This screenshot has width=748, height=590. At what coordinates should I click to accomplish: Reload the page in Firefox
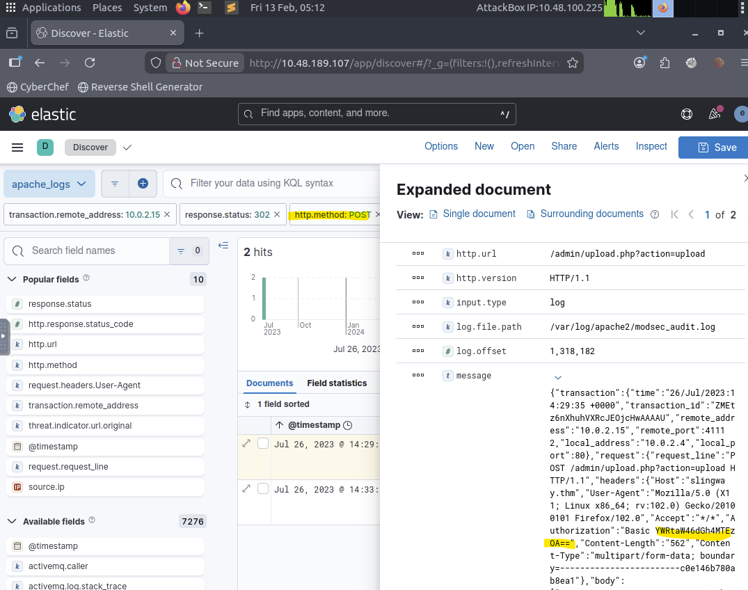point(90,63)
